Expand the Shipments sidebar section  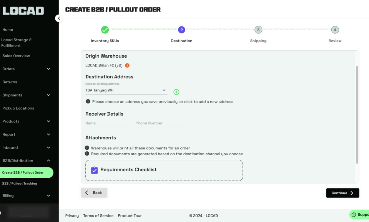(27, 95)
